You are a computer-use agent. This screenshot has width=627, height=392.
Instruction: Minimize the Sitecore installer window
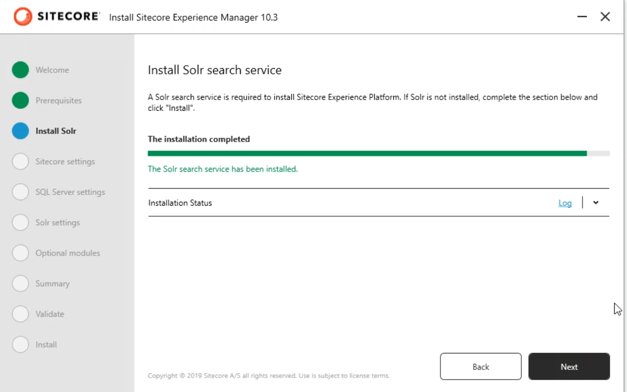click(x=582, y=17)
